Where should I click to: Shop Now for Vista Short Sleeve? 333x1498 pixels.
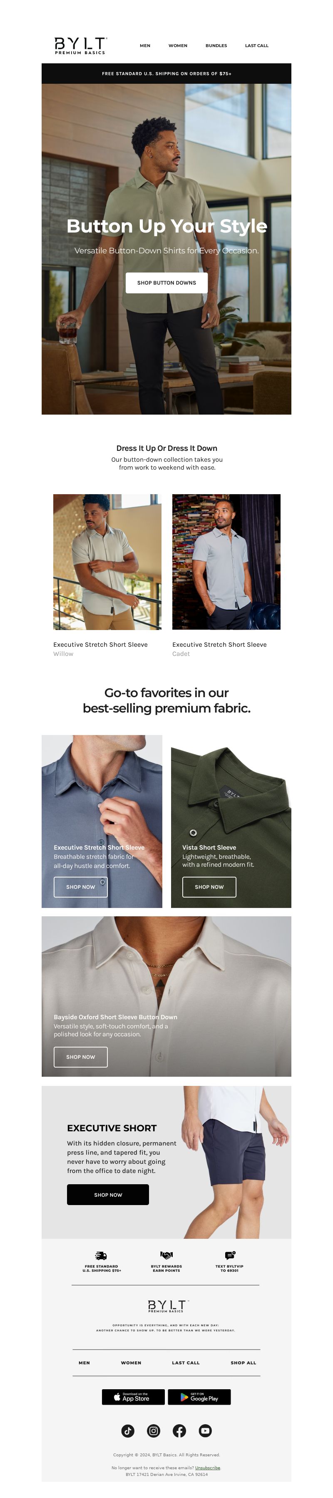[209, 887]
